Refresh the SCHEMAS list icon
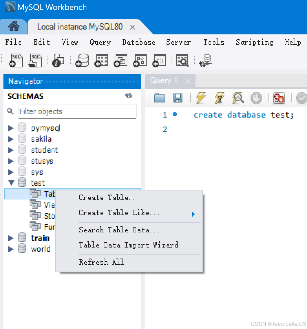The width and height of the screenshot is (307, 329). (x=129, y=96)
